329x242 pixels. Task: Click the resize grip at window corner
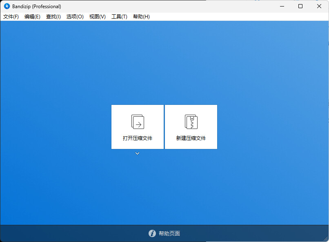(x=326, y=239)
